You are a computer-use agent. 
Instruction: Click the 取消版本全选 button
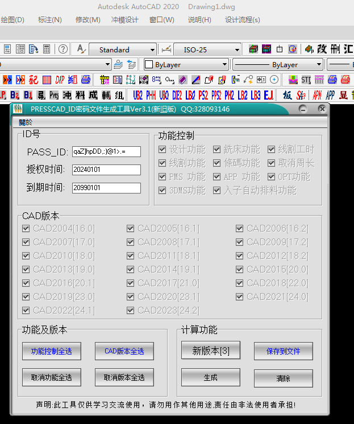click(x=124, y=377)
